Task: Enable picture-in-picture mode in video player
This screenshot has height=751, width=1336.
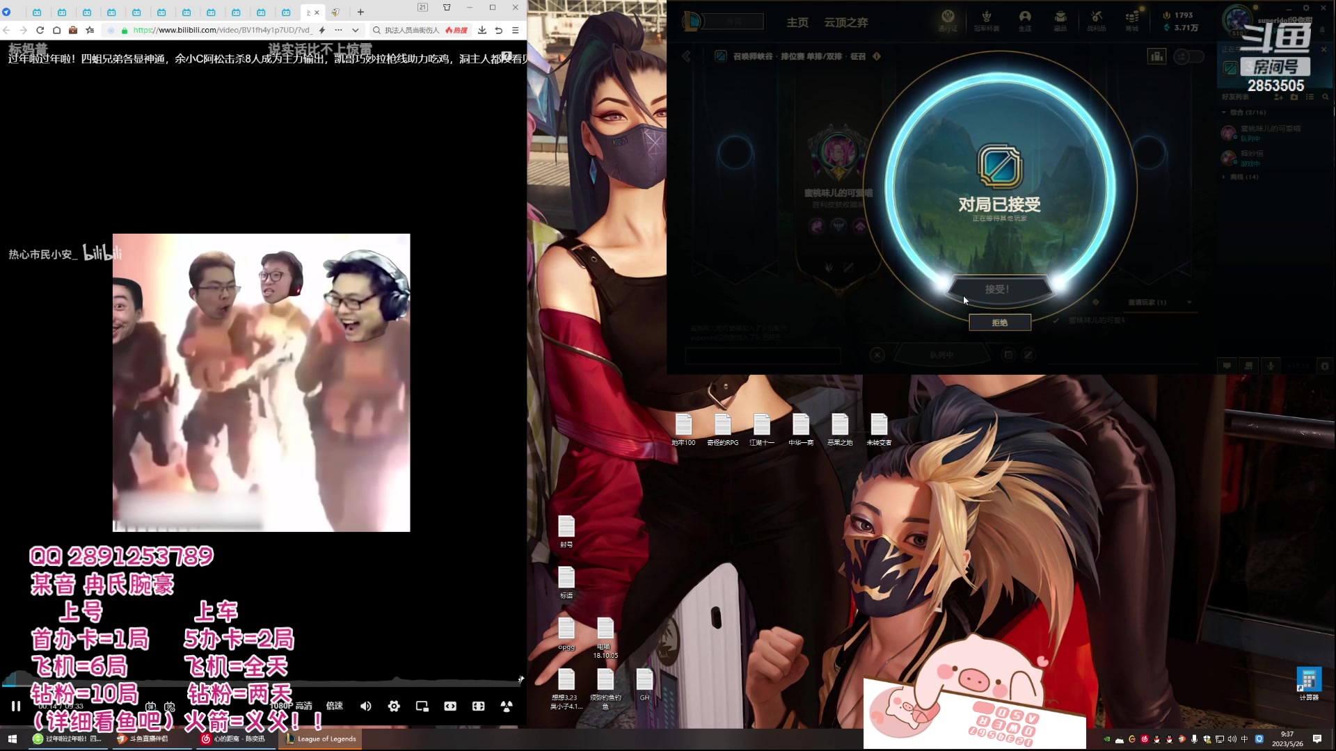Action: pos(422,706)
